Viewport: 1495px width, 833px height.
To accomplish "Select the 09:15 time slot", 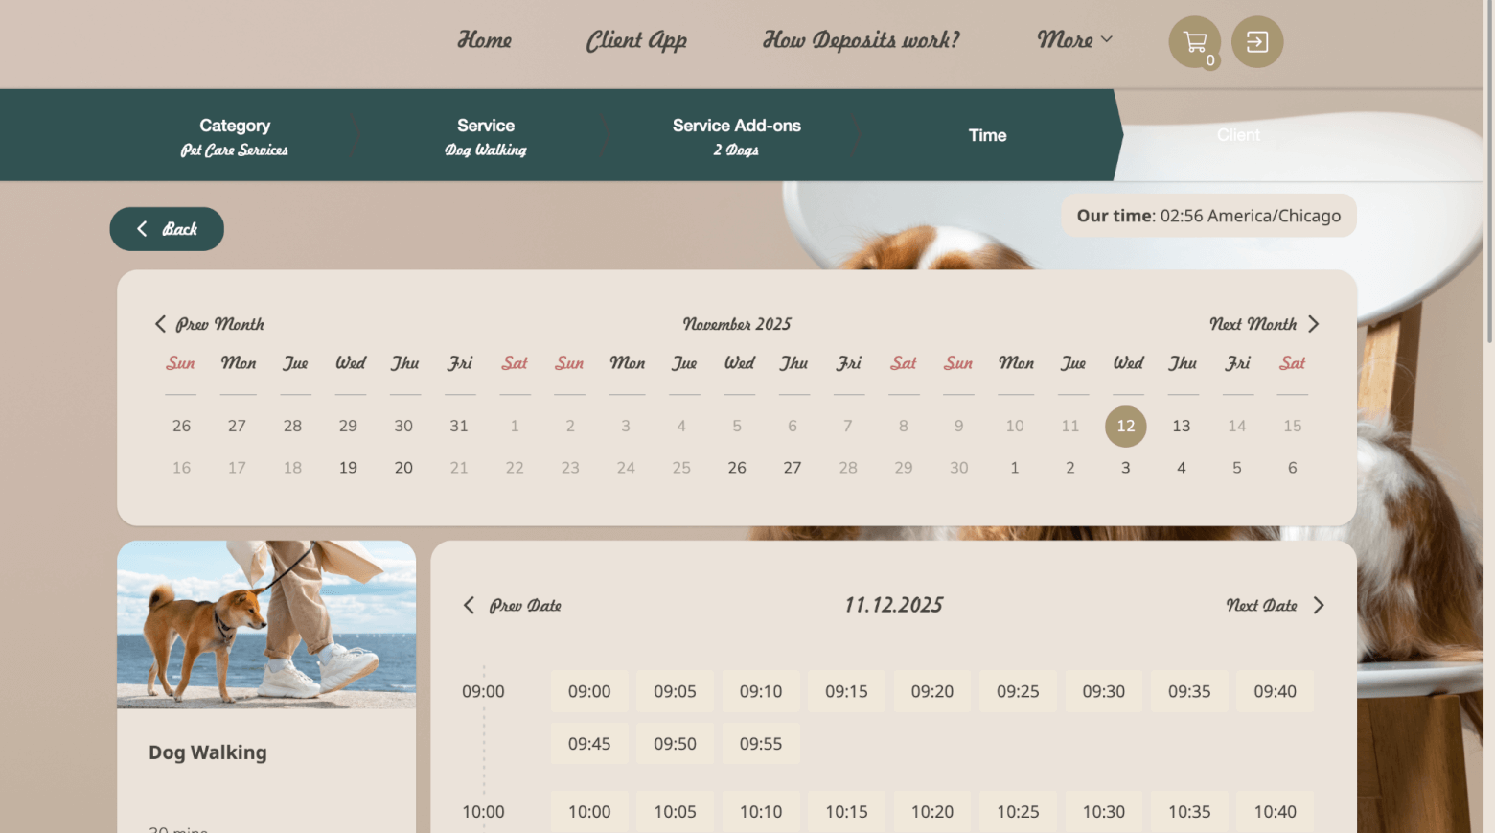I will (846, 690).
